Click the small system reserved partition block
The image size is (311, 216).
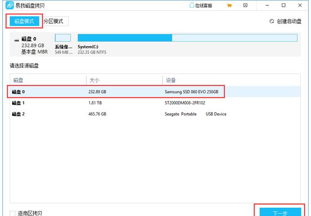tap(63, 38)
